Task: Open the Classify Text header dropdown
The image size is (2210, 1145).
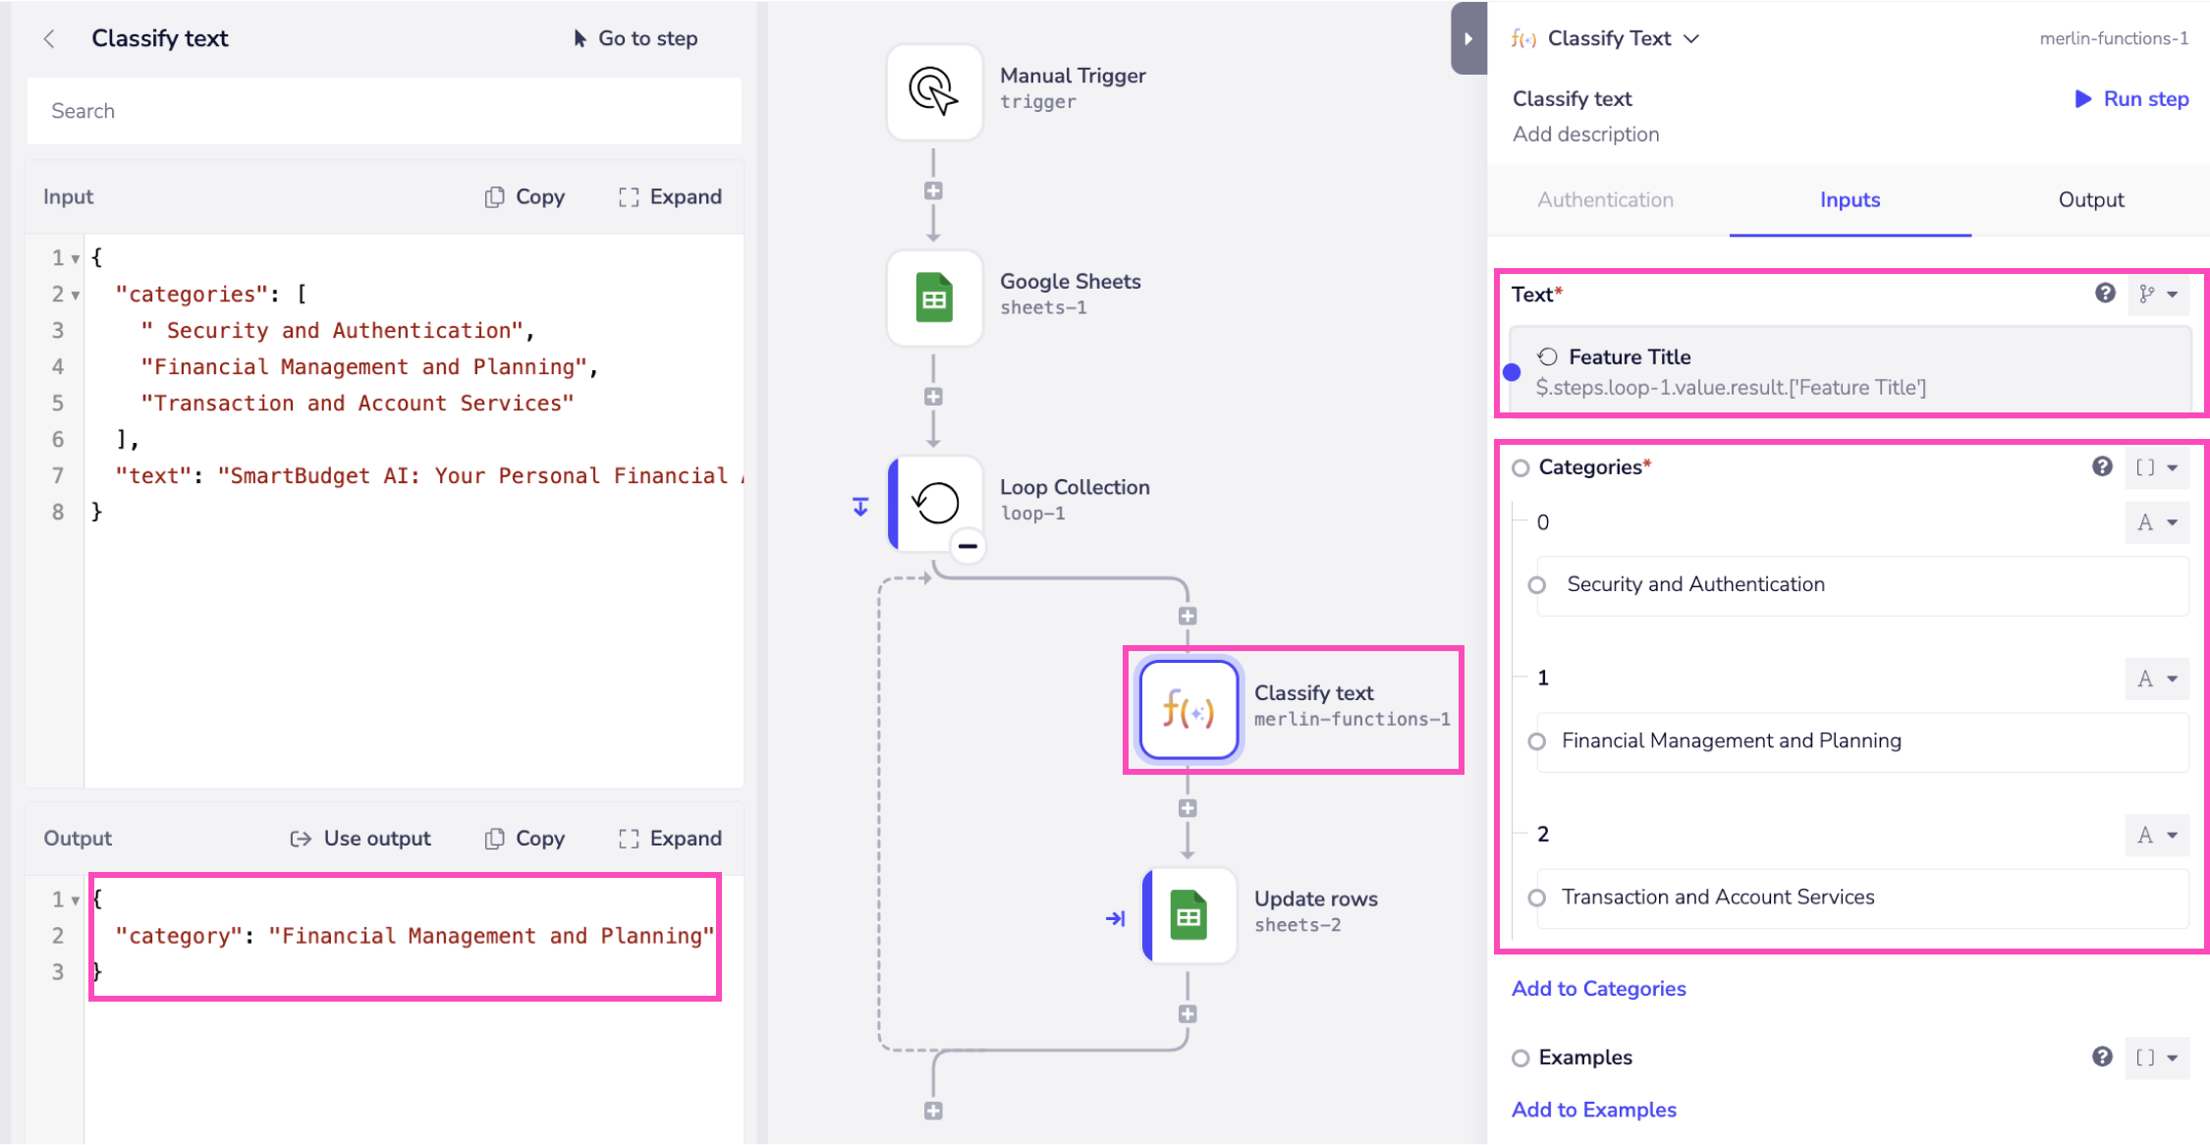Action: click(x=1690, y=38)
